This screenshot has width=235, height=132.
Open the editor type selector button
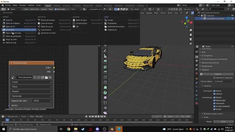(3, 9)
